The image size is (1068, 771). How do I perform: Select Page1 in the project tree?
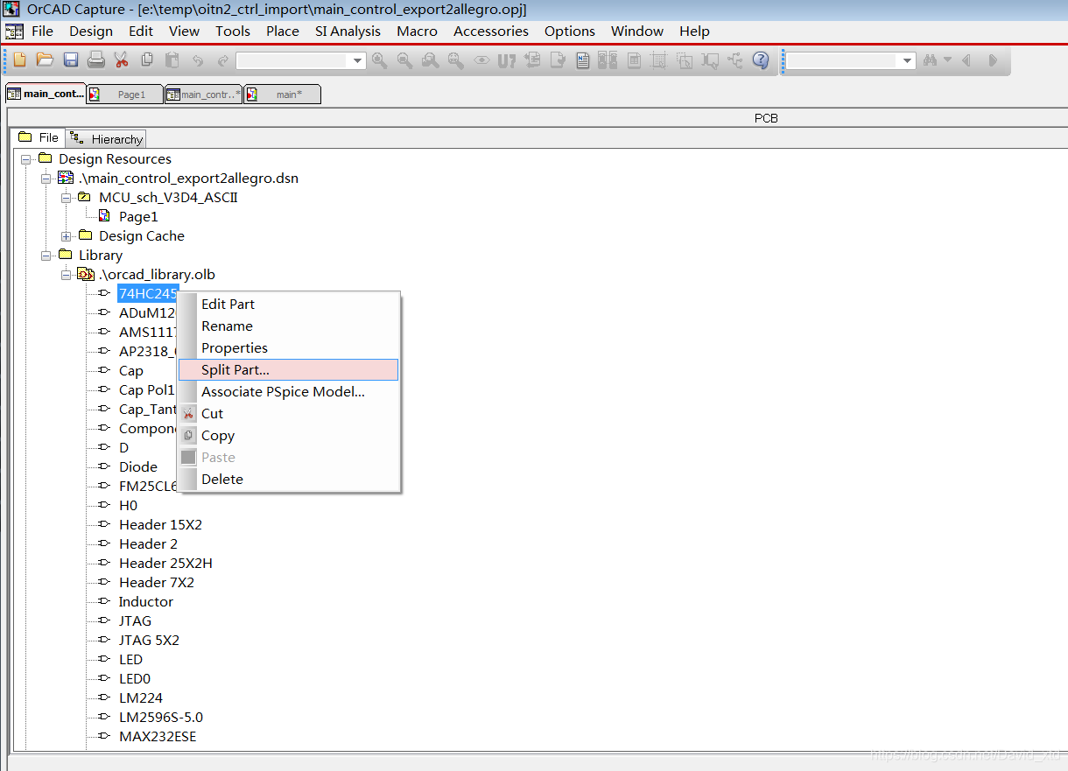[138, 217]
